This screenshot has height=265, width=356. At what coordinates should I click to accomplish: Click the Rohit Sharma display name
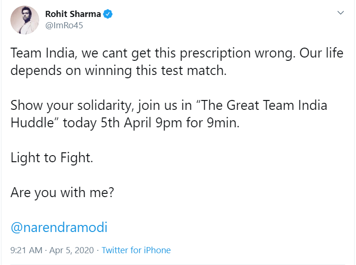pyautogui.click(x=73, y=14)
